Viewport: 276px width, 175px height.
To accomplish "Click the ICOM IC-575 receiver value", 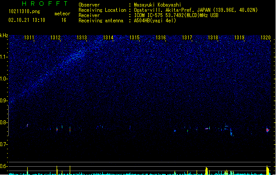I will (176, 15).
